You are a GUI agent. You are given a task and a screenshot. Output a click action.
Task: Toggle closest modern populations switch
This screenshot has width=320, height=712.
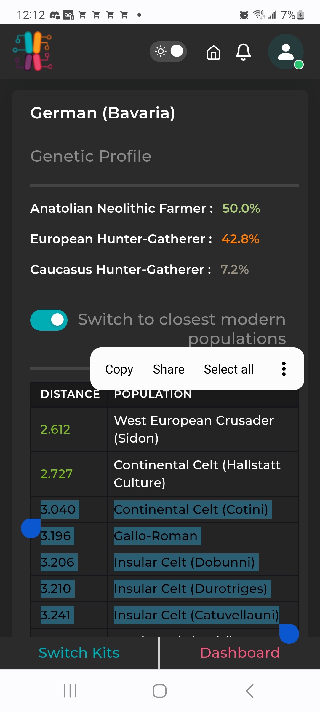tap(49, 320)
